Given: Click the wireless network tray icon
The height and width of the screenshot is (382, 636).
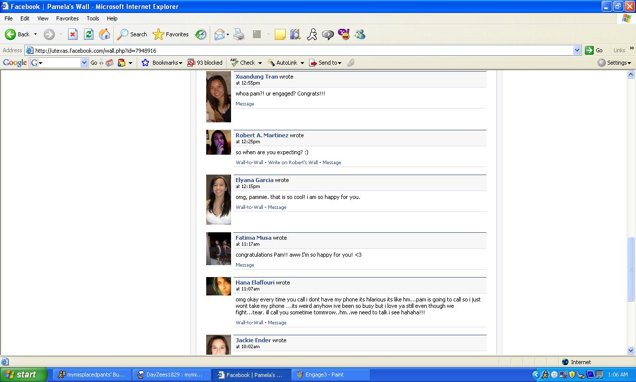Looking at the screenshot, I should pyautogui.click(x=563, y=375).
